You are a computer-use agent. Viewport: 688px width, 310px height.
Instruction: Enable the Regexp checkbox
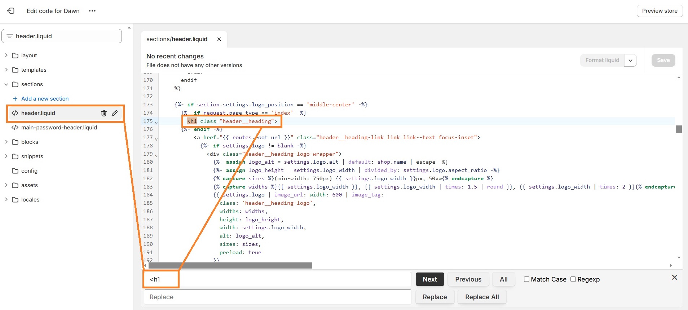tap(573, 279)
